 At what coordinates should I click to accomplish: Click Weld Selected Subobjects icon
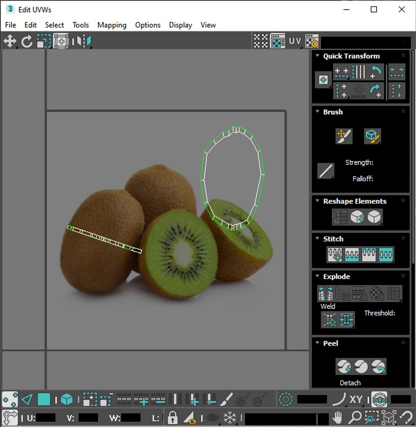pyautogui.click(x=346, y=319)
